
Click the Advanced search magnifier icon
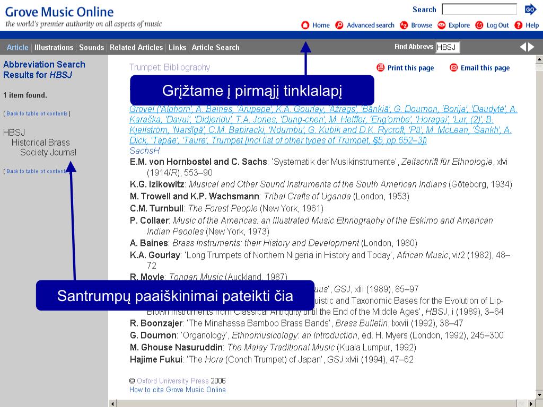(x=339, y=25)
